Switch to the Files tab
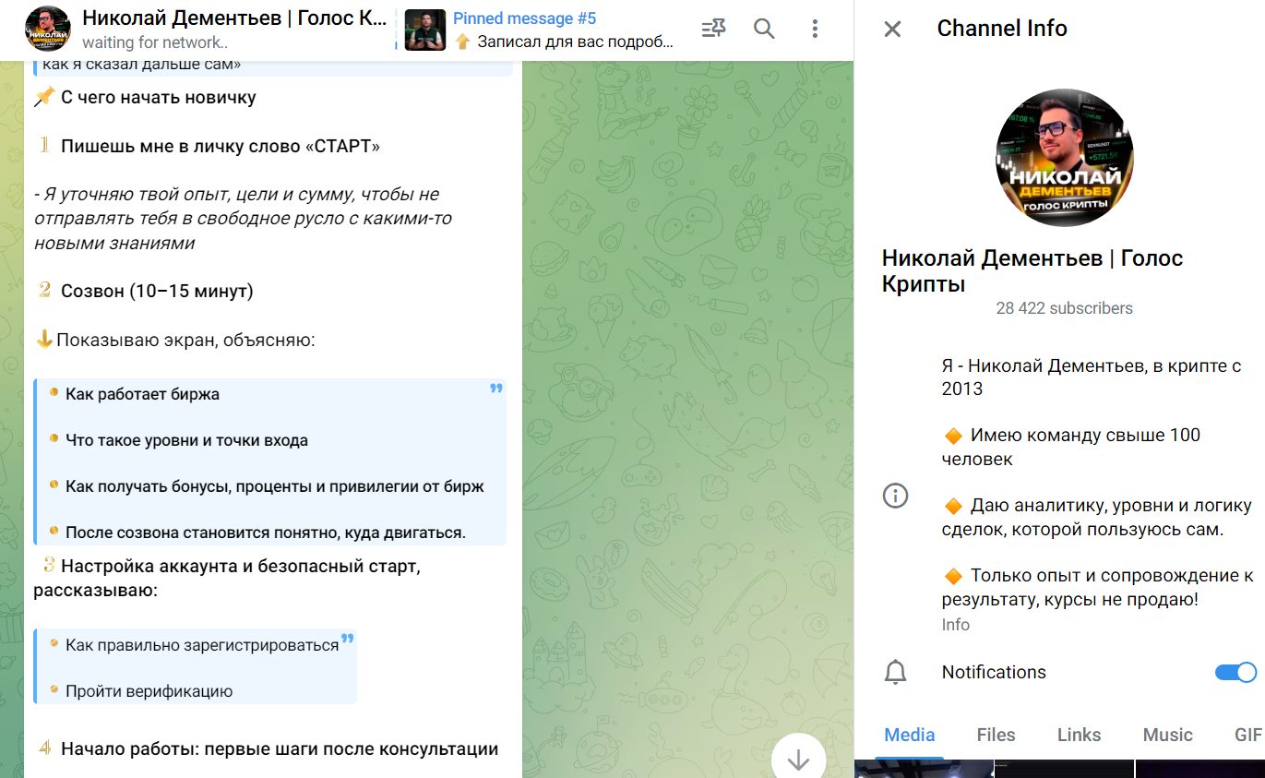 pos(996,735)
